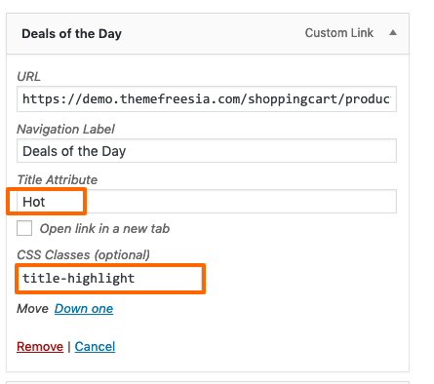434x384 pixels.
Task: Click the URL field label
Action: pos(28,77)
